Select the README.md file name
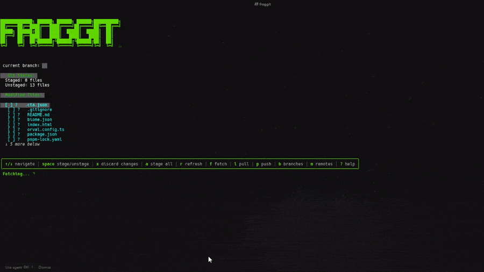This screenshot has height=272, width=484. click(x=38, y=114)
